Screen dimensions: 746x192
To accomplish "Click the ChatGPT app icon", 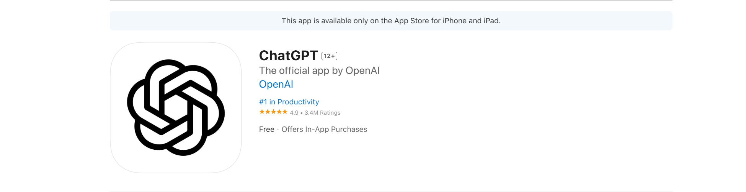I will click(x=176, y=107).
